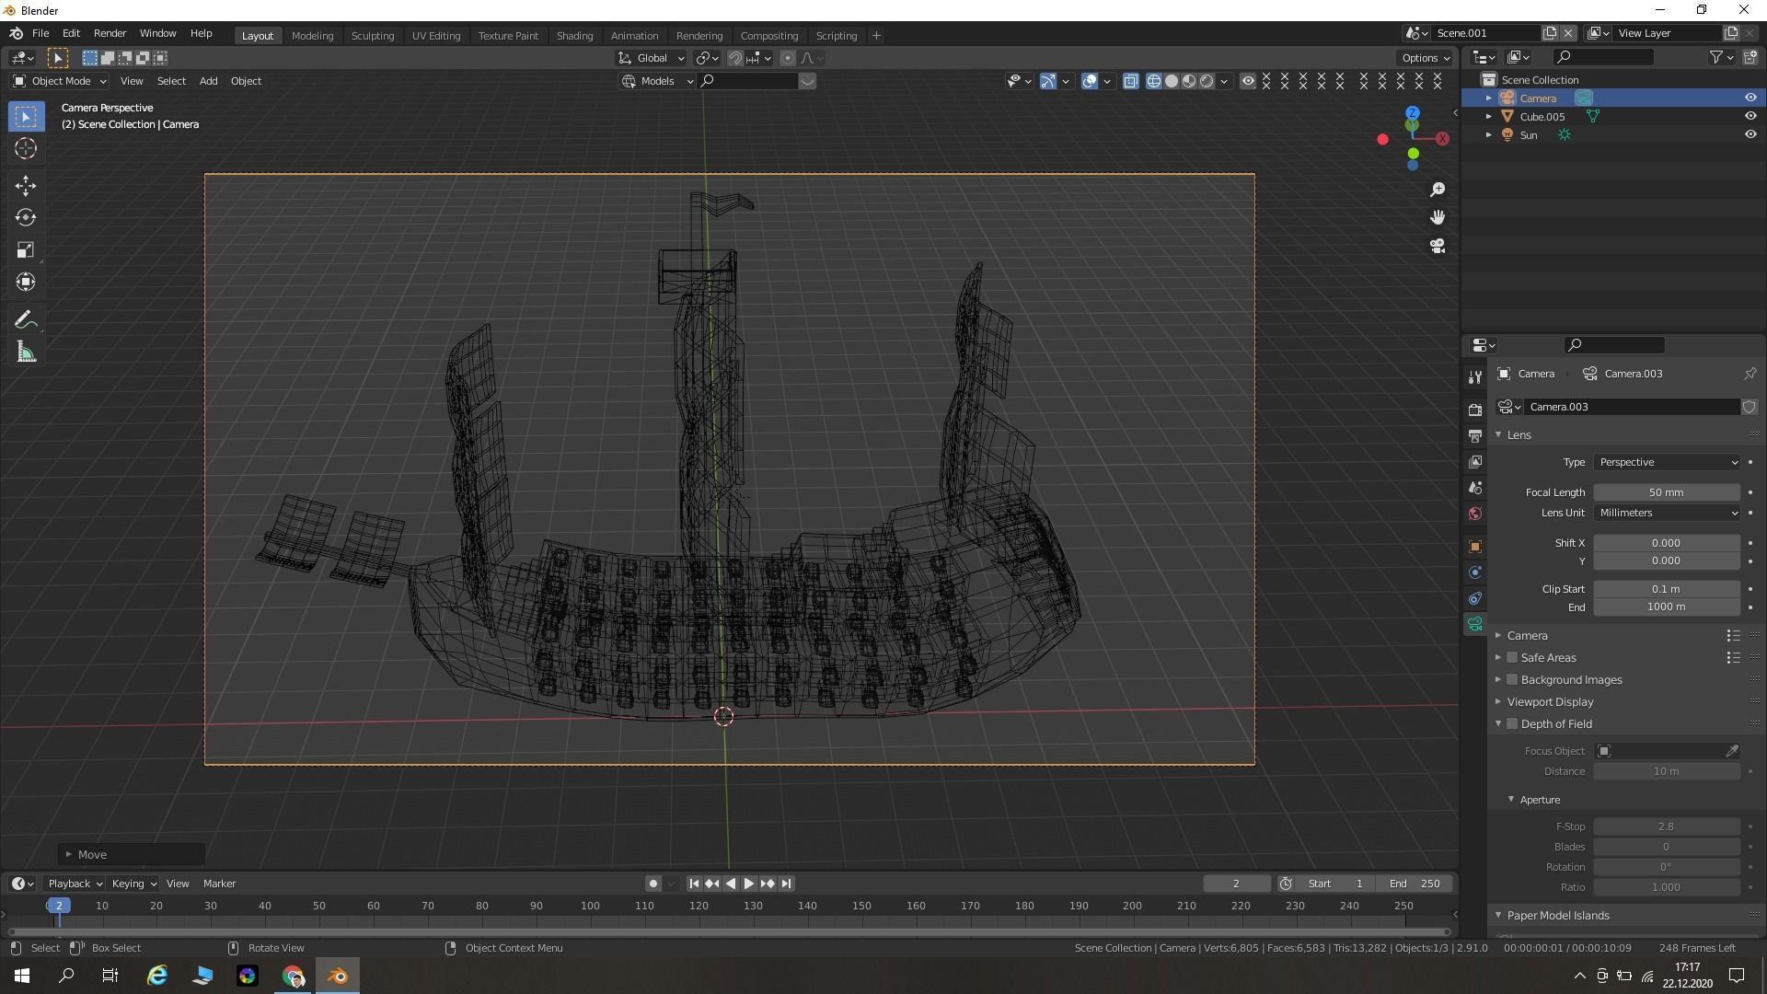Click the Focal Length 50 mm field
The width and height of the screenshot is (1767, 994).
(x=1667, y=492)
